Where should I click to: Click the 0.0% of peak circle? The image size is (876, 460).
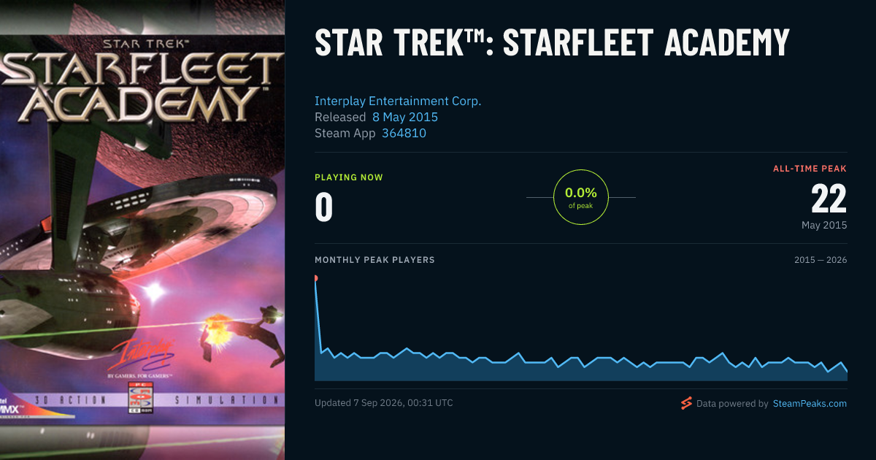[581, 197]
